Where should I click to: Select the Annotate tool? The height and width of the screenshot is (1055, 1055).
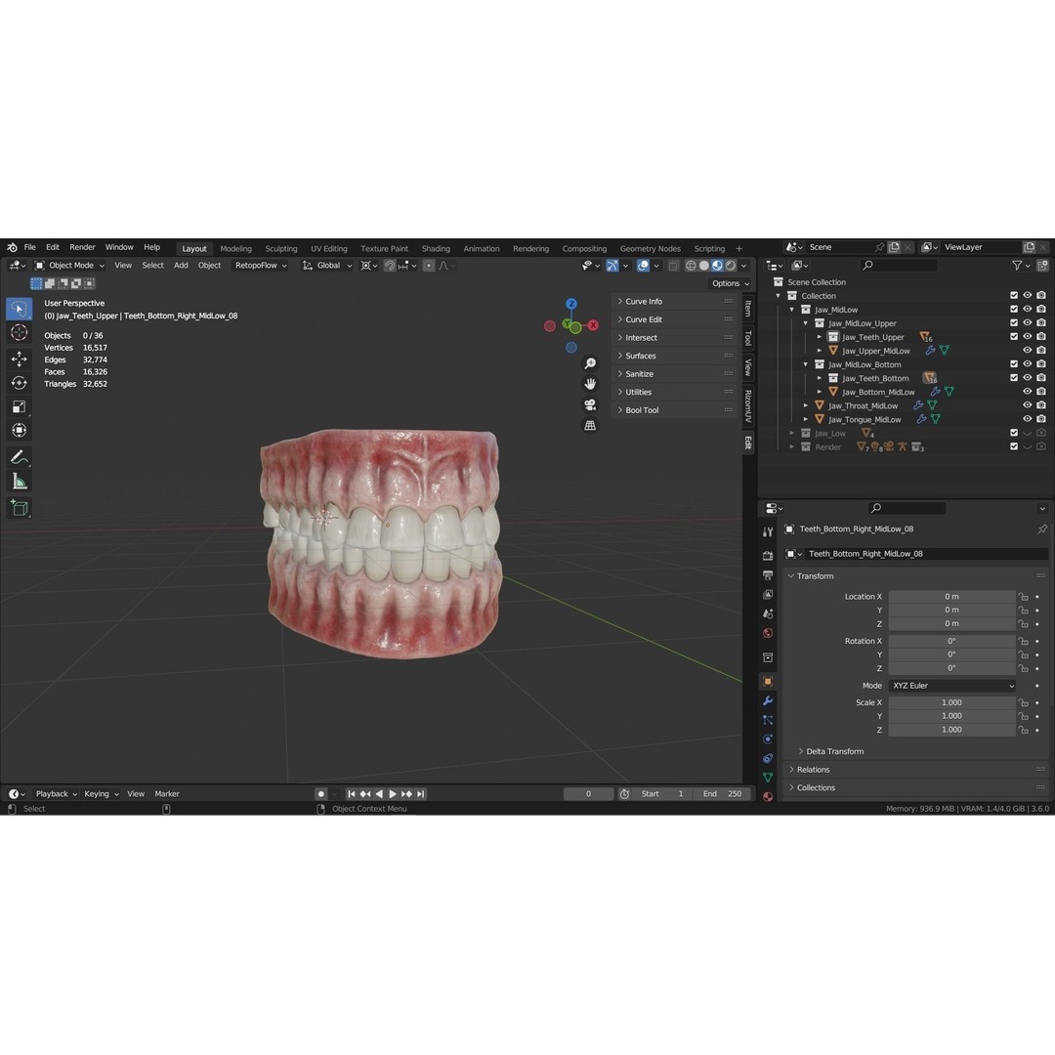point(20,457)
